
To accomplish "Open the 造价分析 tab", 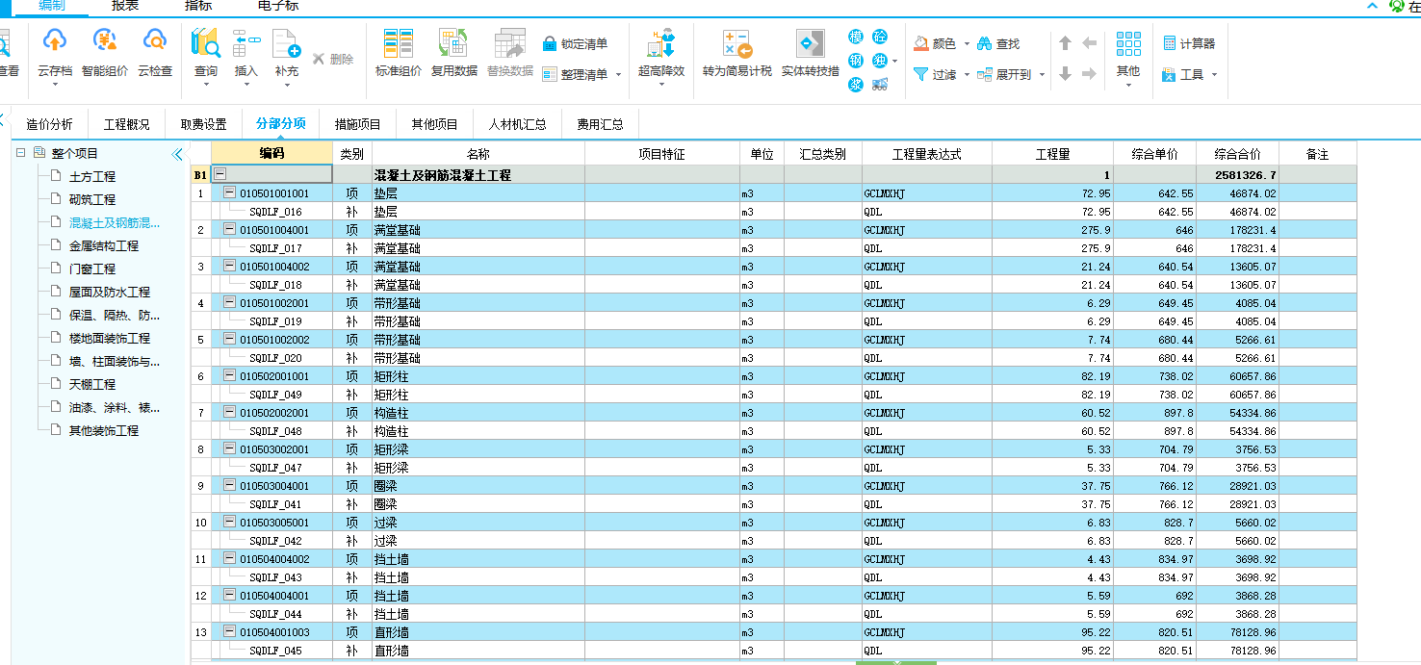I will pyautogui.click(x=49, y=124).
